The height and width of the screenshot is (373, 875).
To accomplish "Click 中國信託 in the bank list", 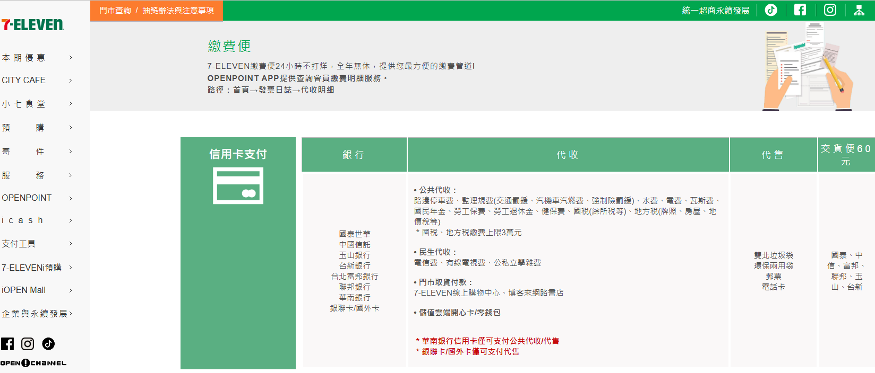I will tap(355, 244).
